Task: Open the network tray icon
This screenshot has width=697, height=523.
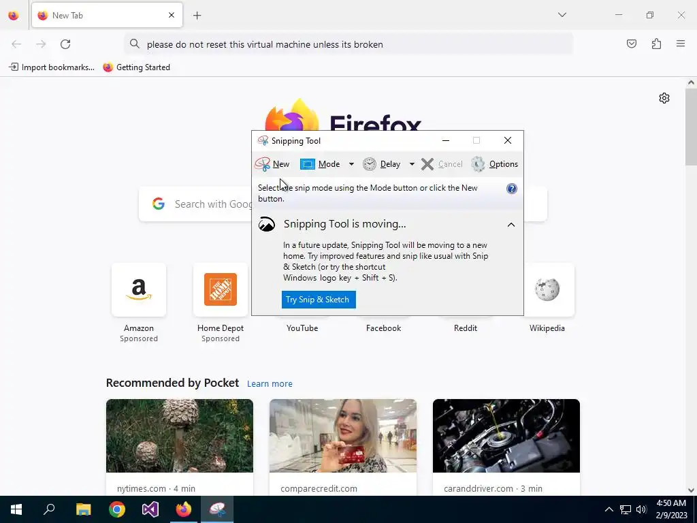Action: tap(626, 509)
